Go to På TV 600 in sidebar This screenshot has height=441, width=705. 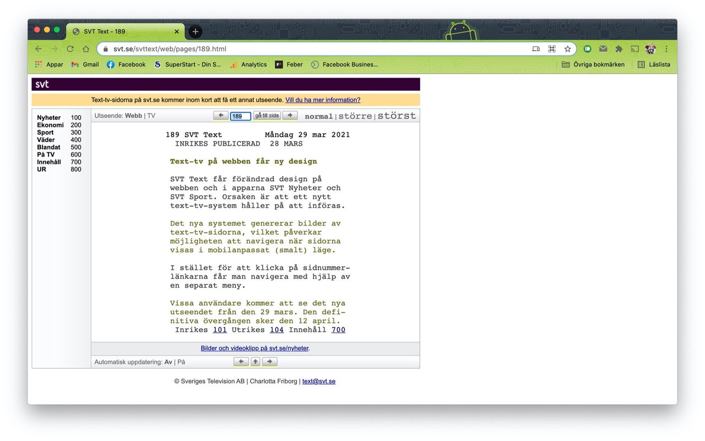coord(59,155)
